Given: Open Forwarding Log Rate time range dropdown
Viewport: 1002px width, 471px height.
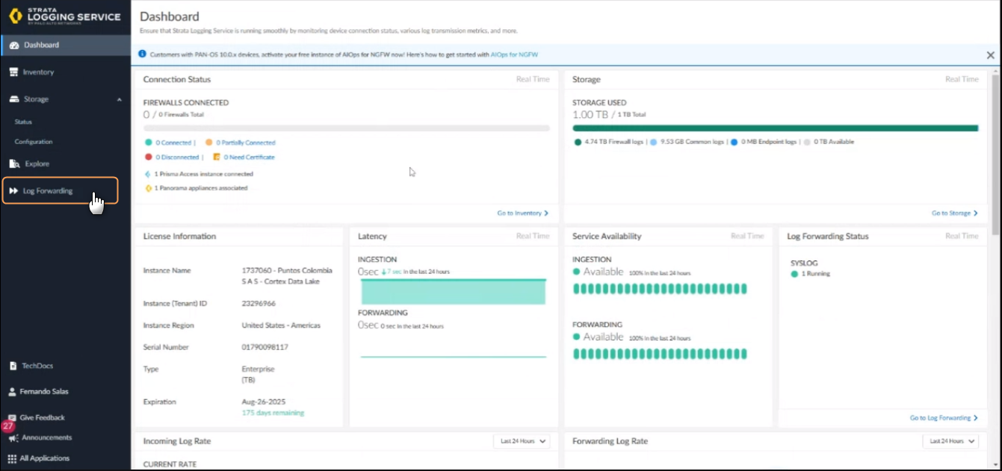Looking at the screenshot, I should pos(950,441).
